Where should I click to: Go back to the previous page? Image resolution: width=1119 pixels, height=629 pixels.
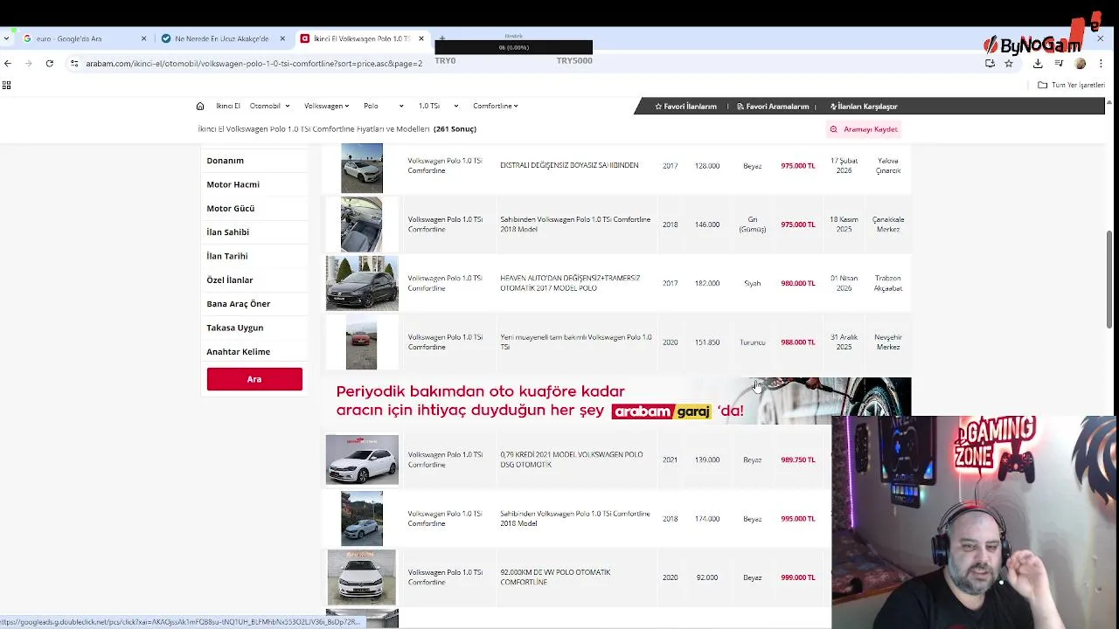point(8,63)
